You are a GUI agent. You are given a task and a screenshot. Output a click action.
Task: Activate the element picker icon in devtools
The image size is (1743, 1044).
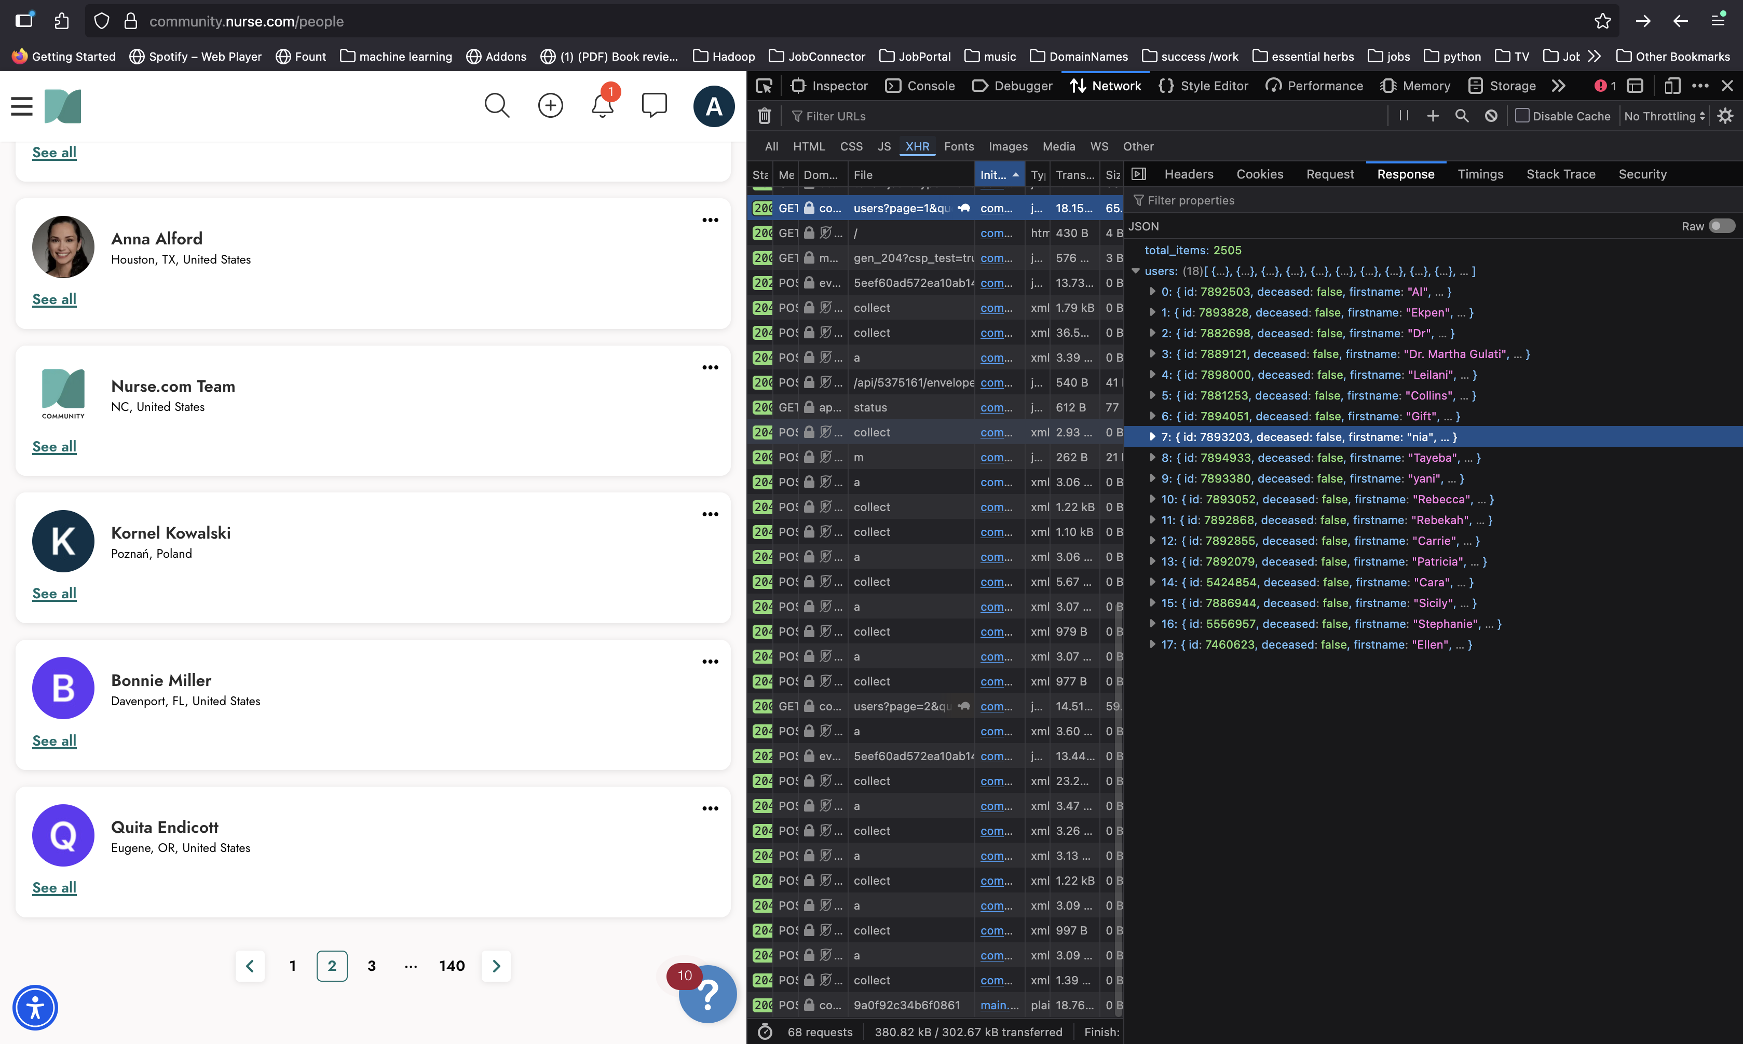(764, 86)
